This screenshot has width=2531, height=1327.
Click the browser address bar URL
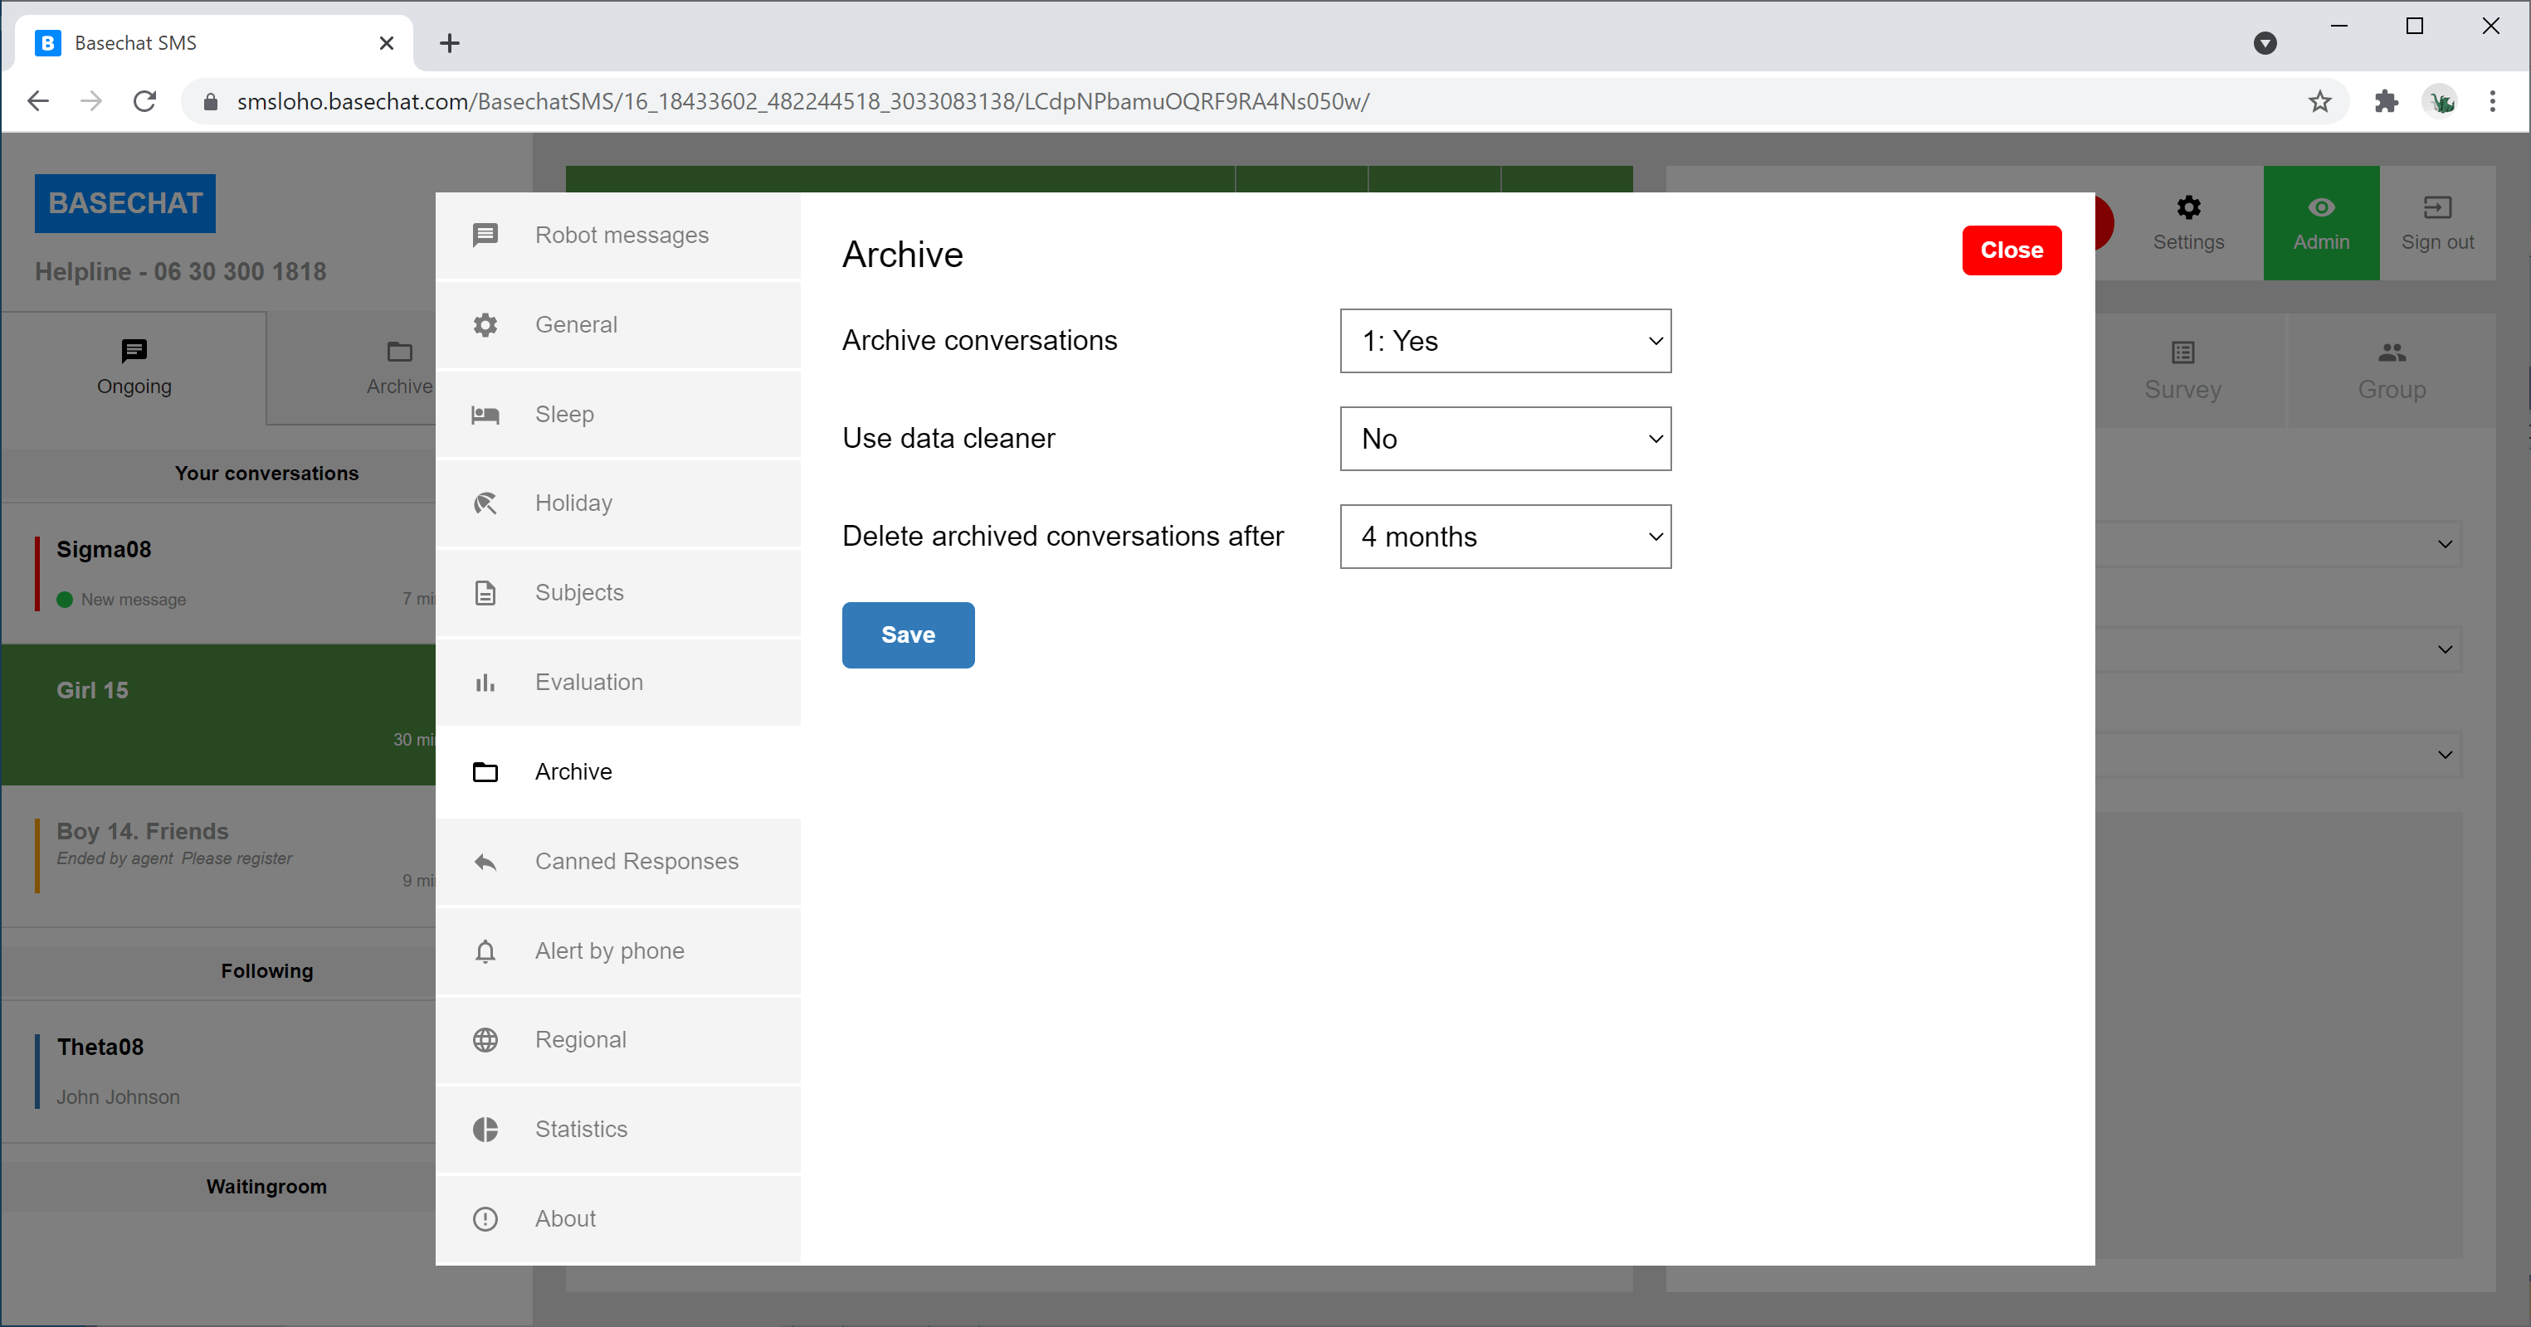point(802,101)
